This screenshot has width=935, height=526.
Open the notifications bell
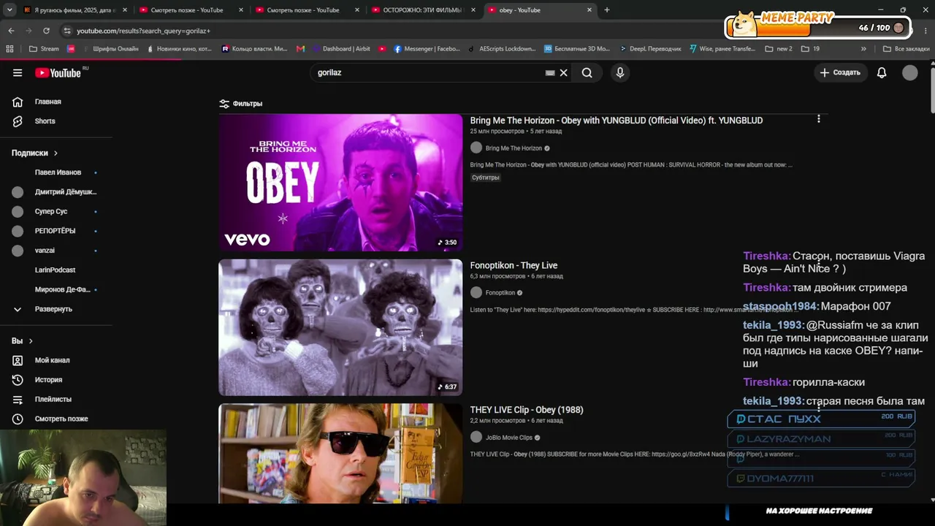coord(882,72)
